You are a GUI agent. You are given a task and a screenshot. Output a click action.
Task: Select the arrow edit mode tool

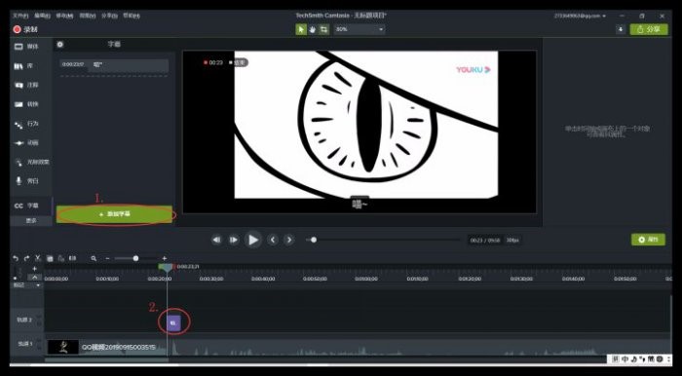tap(301, 29)
